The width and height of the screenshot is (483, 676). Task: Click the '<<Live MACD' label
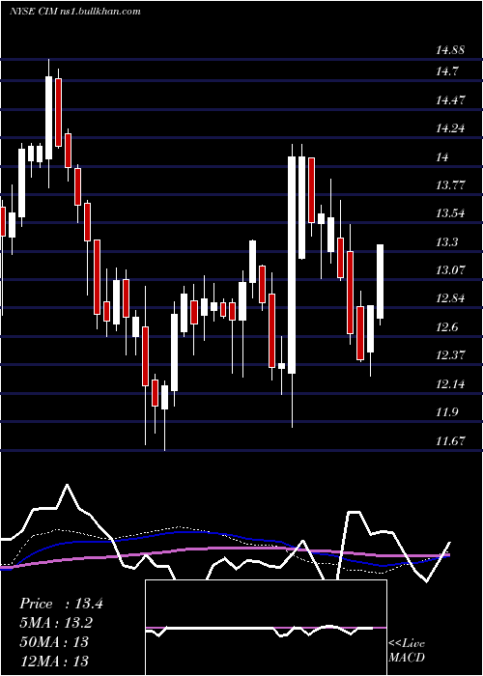[407, 650]
